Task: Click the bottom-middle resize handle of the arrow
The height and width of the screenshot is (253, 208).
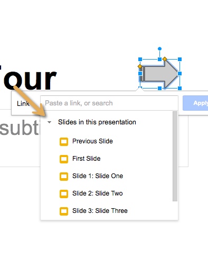Action: [x=159, y=88]
